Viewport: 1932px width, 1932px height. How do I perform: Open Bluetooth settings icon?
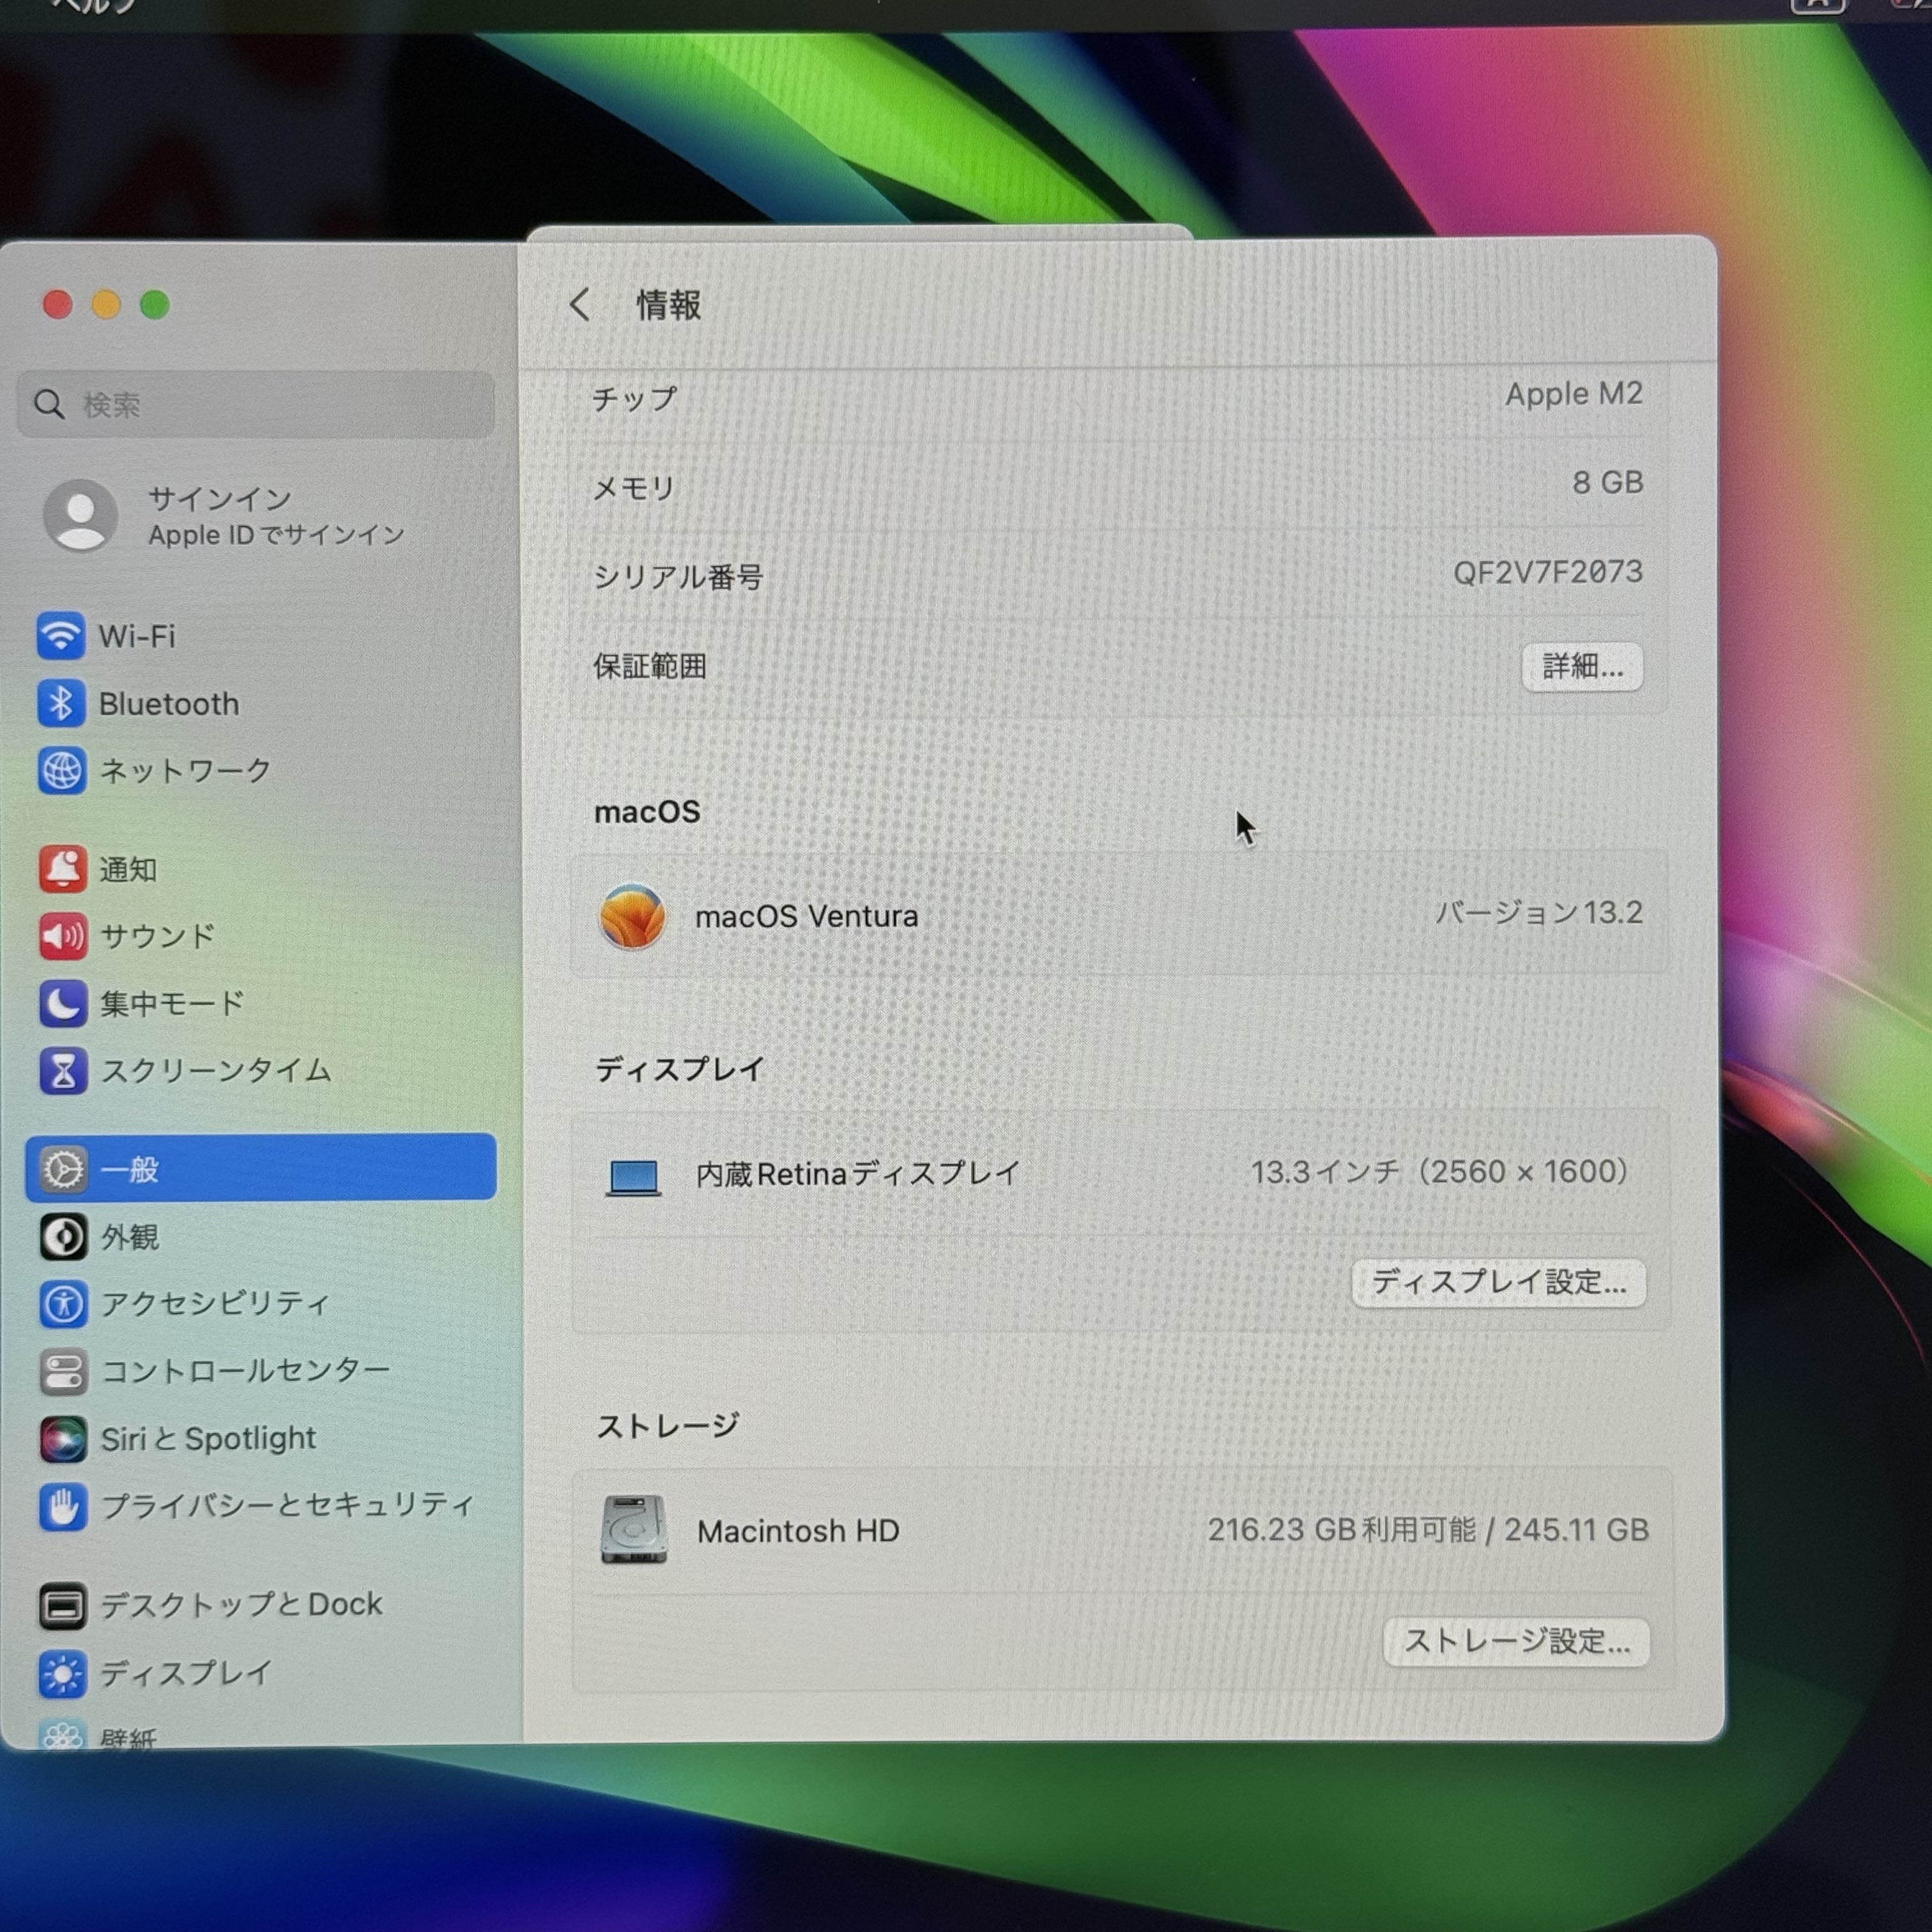click(x=60, y=704)
